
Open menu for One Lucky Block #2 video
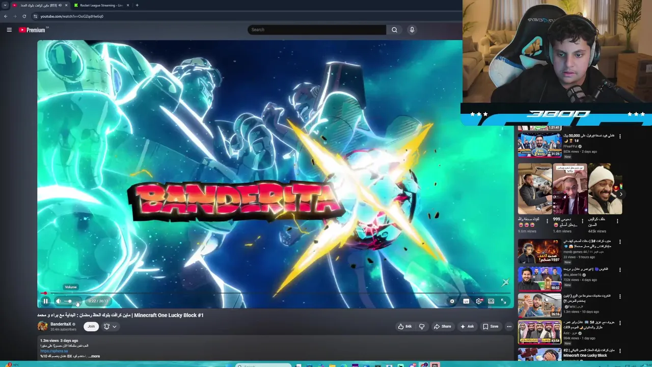click(x=620, y=351)
